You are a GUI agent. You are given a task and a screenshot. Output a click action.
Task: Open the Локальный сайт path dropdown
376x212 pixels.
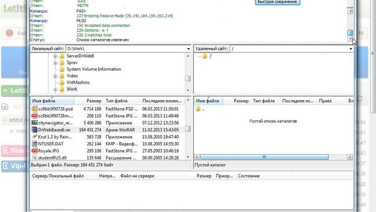tap(189, 49)
